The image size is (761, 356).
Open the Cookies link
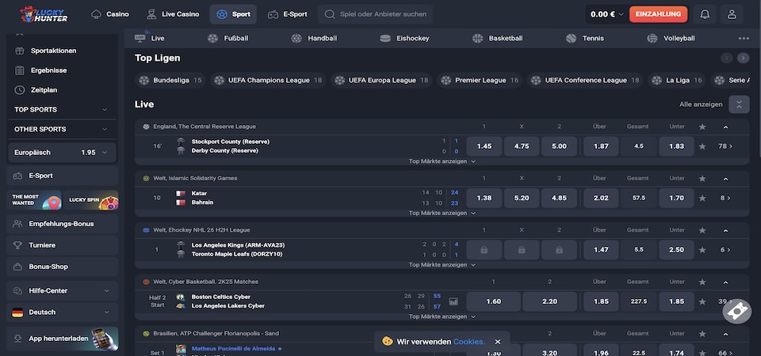468,342
